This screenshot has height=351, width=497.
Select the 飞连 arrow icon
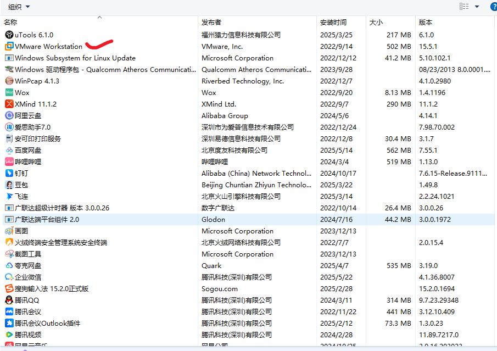(9, 196)
